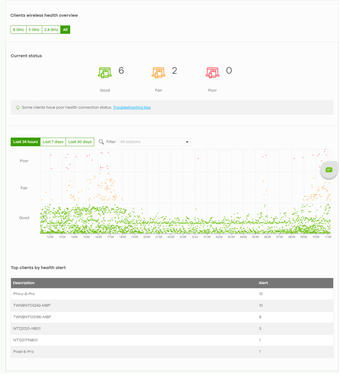This screenshot has width=339, height=374.
Task: Click the magnifier search icon beside Filter
Action: point(101,142)
